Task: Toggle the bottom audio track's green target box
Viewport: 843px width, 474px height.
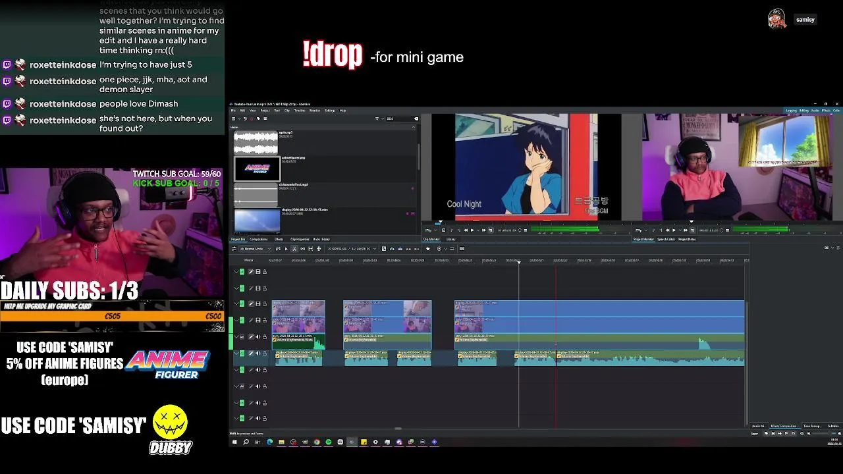Action: coord(242,418)
